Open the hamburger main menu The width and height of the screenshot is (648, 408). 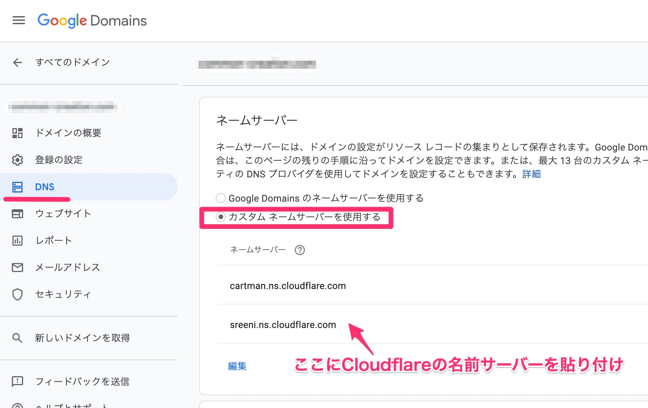click(x=19, y=21)
